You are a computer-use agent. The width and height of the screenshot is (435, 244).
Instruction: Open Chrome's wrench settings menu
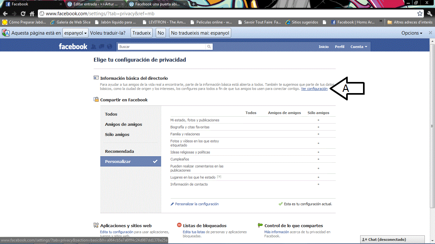pos(430,14)
